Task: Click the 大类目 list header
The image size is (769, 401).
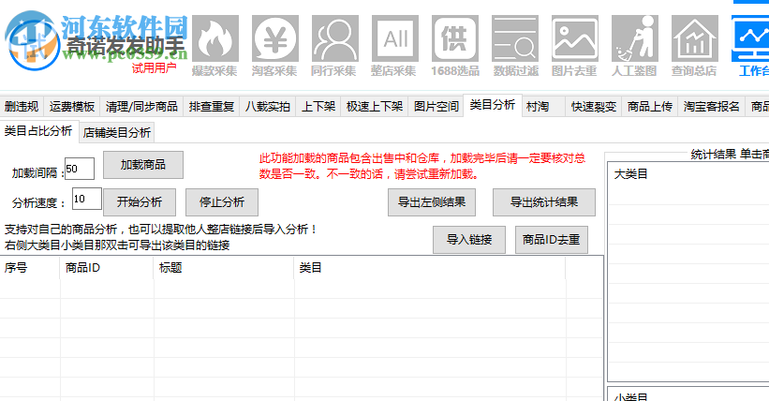Action: (630, 174)
